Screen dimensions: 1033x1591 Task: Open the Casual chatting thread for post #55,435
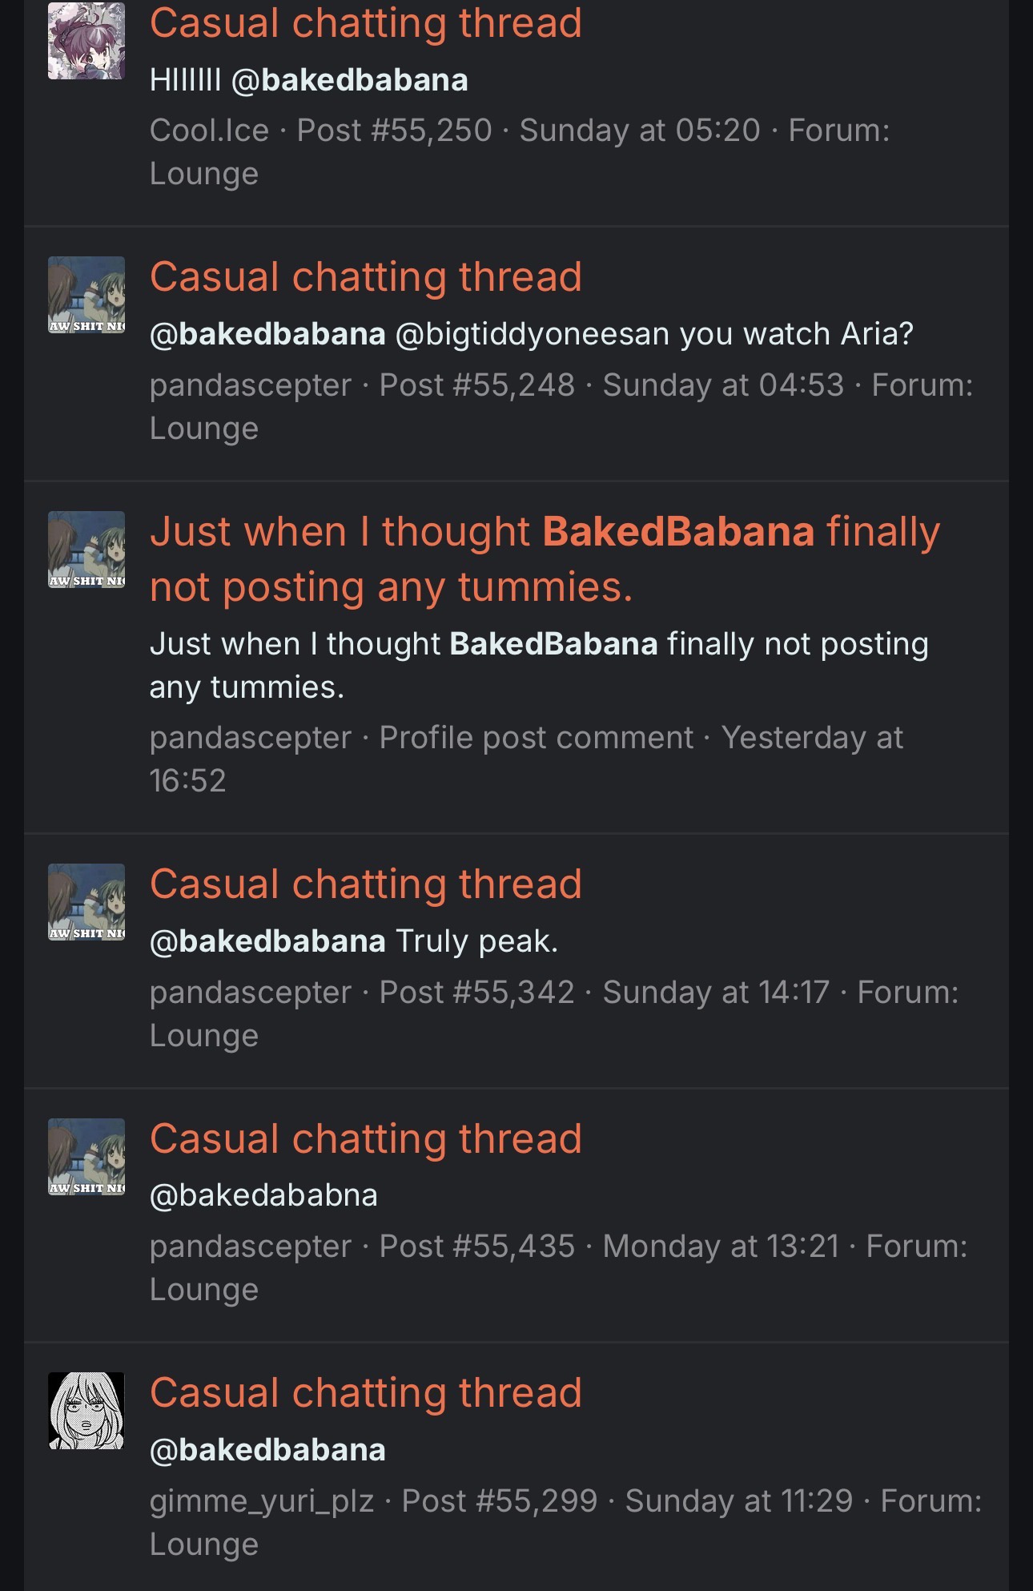coord(366,1139)
